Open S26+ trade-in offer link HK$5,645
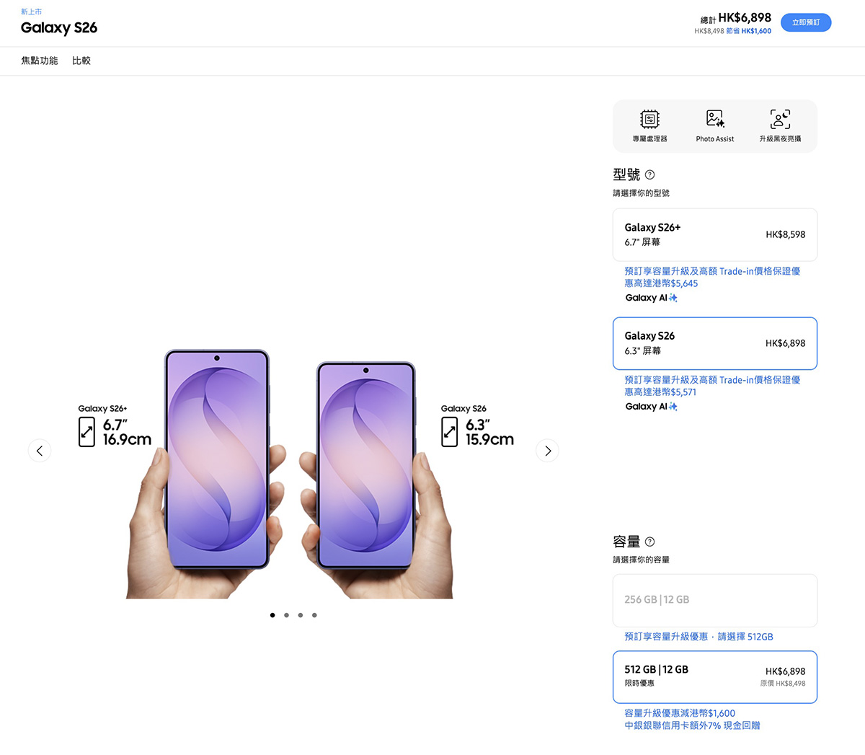This screenshot has width=865, height=755. pos(712,277)
